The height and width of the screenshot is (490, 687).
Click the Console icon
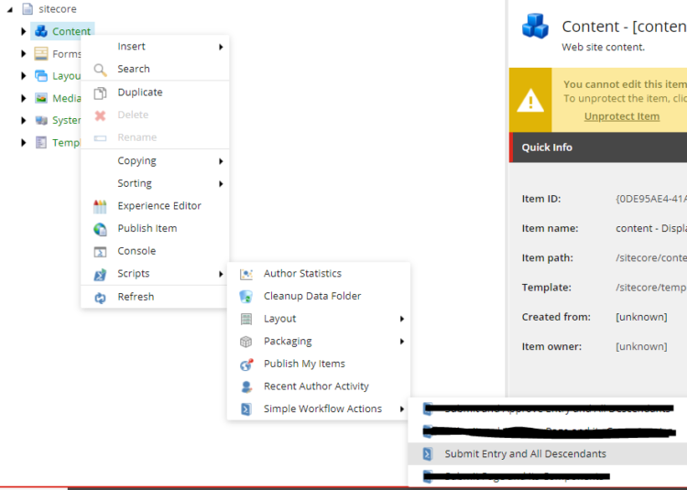tap(100, 251)
